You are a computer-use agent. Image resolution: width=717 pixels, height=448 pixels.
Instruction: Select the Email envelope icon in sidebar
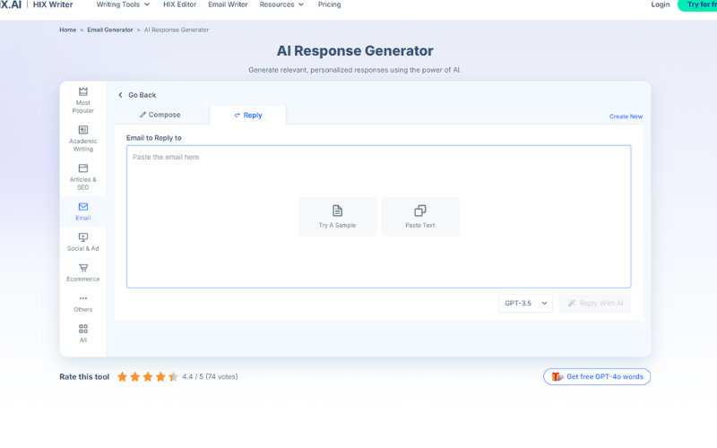pyautogui.click(x=83, y=207)
